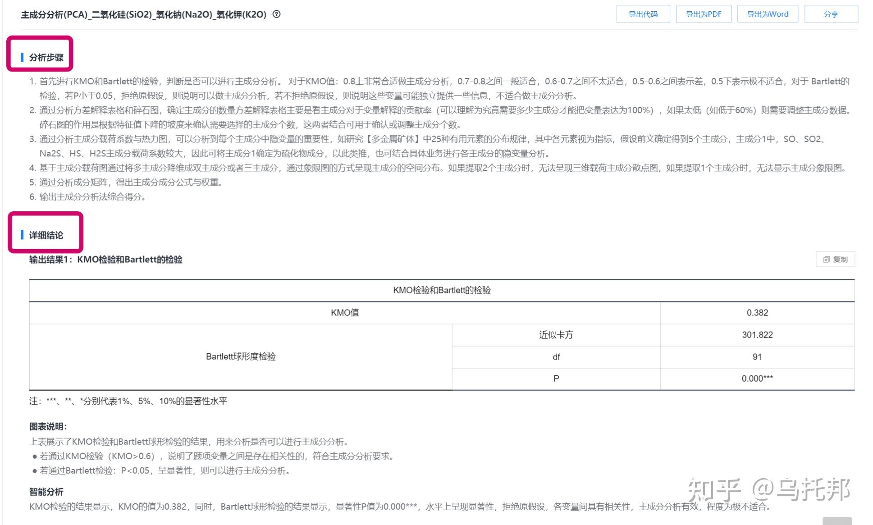Image resolution: width=873 pixels, height=525 pixels.
Task: Open the 分享 share button
Action: point(831,14)
